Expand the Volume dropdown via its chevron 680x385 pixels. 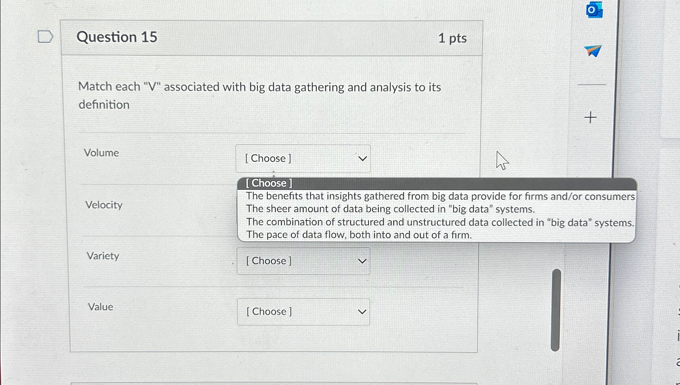363,158
